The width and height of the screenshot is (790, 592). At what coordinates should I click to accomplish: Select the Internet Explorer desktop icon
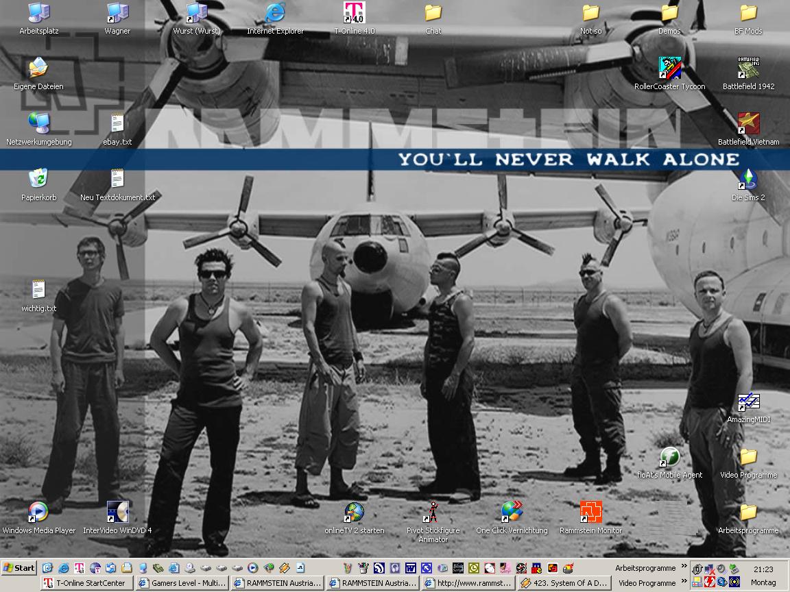275,19
